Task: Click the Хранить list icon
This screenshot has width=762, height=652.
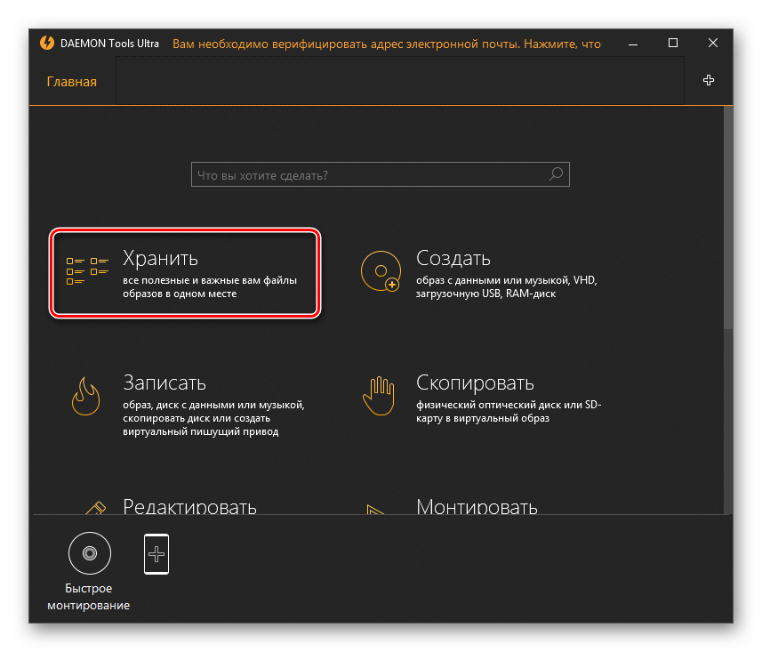Action: [87, 270]
